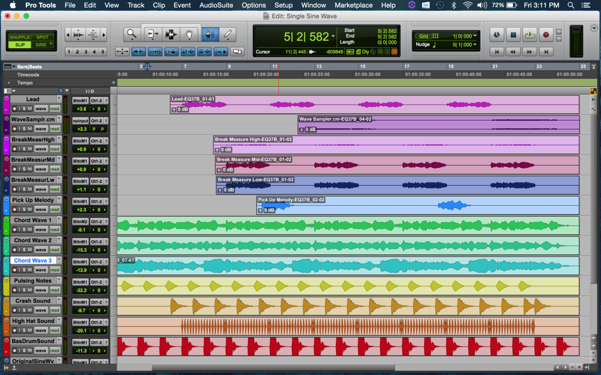This screenshot has width=601, height=375.
Task: Select the Trim tool
Action: (x=152, y=34)
